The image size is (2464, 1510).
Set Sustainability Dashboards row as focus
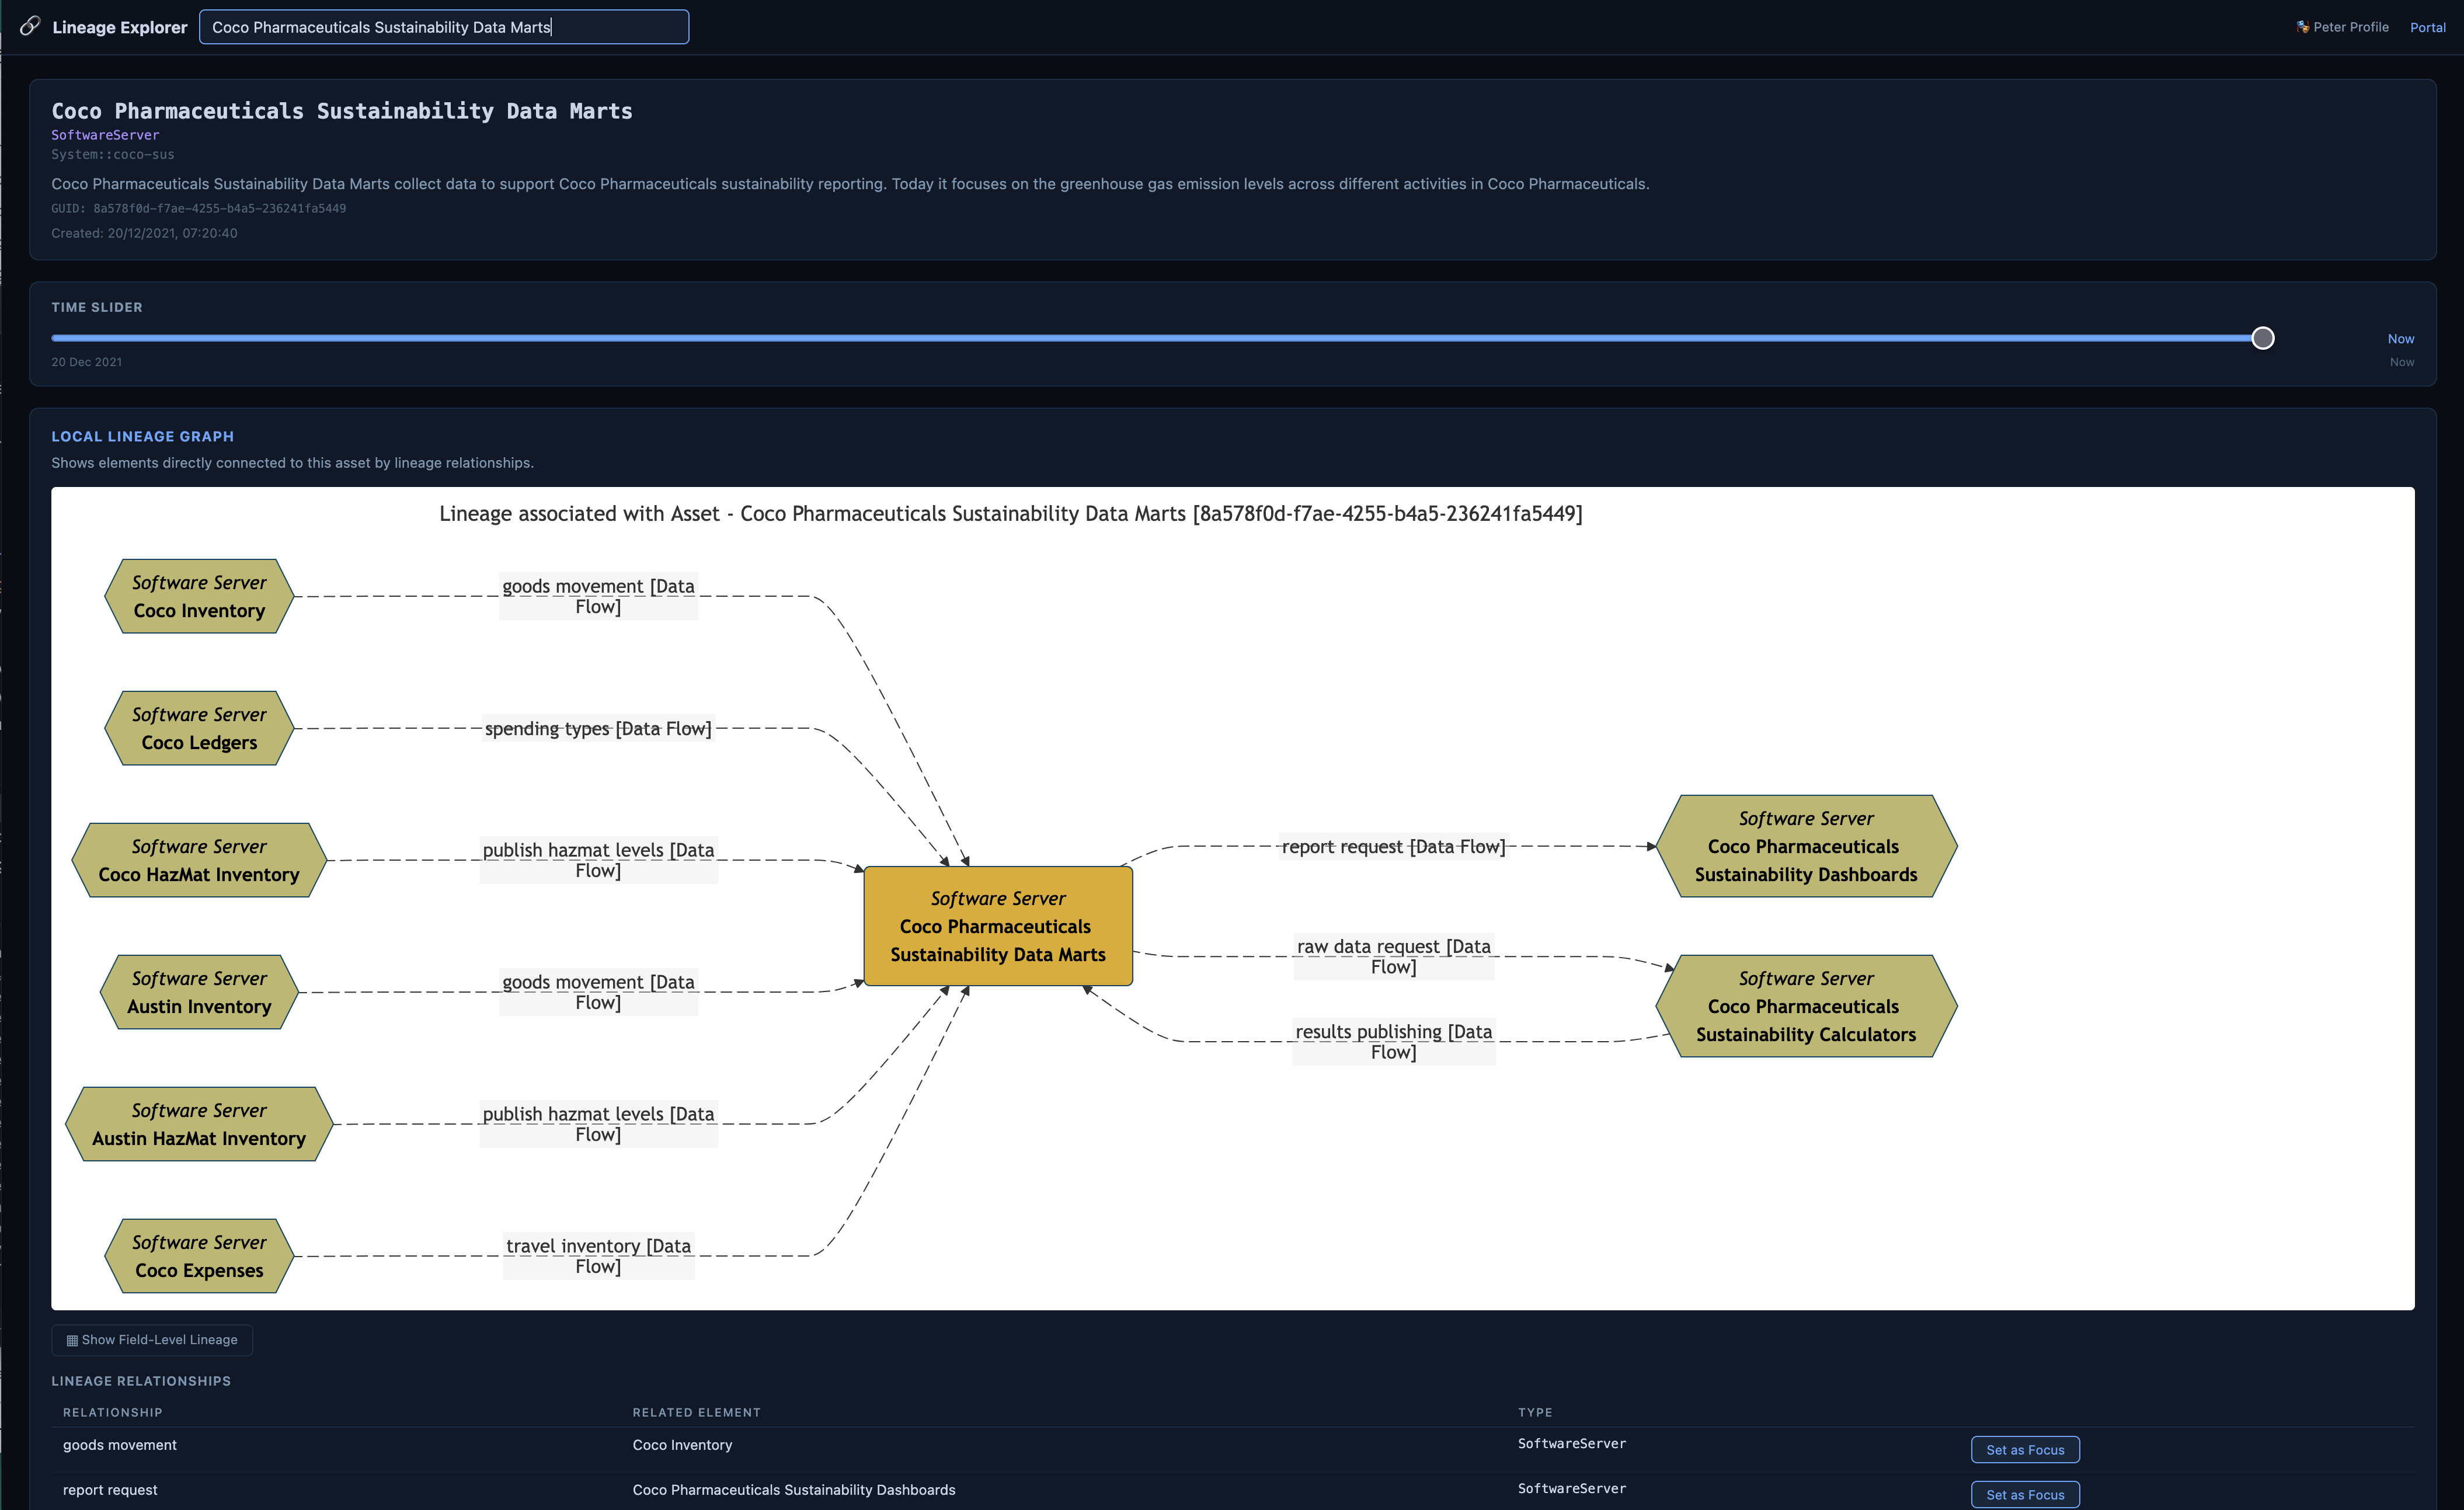(x=2024, y=1495)
